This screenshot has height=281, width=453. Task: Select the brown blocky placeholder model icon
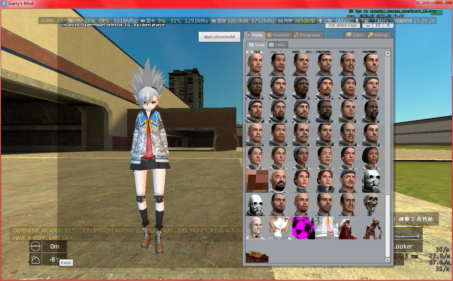point(257,181)
